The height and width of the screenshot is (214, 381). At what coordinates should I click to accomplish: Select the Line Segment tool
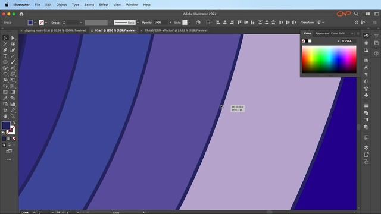click(x=13, y=56)
